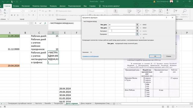Click the AutoSum sigma icon

167,10
